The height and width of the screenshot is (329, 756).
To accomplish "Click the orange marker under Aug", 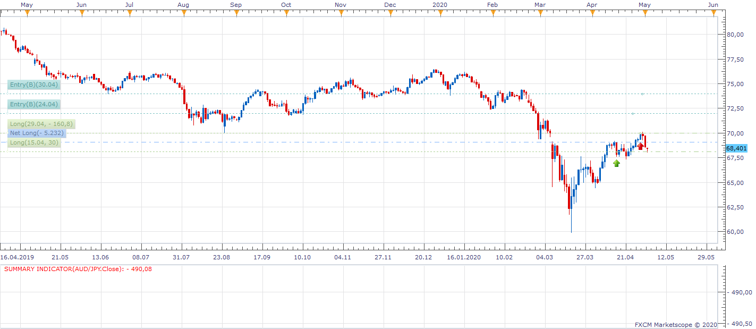I will coord(183,13).
